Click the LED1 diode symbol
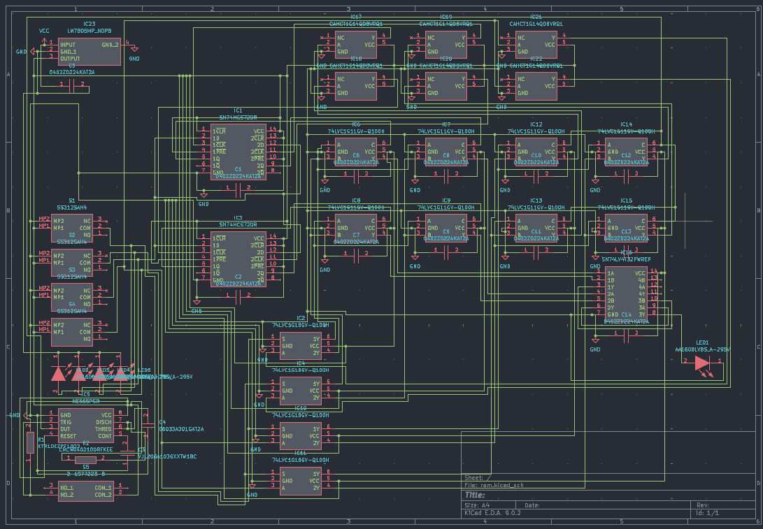The image size is (763, 529). [x=701, y=362]
